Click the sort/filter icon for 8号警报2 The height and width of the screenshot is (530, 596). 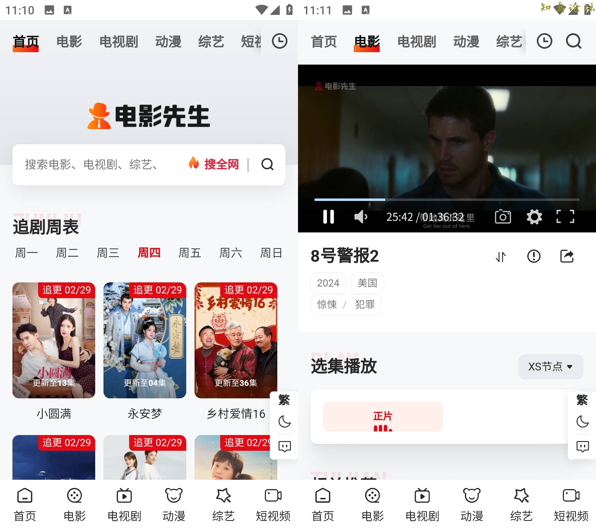502,256
